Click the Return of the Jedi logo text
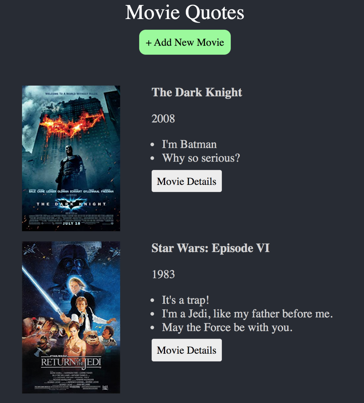 71,362
